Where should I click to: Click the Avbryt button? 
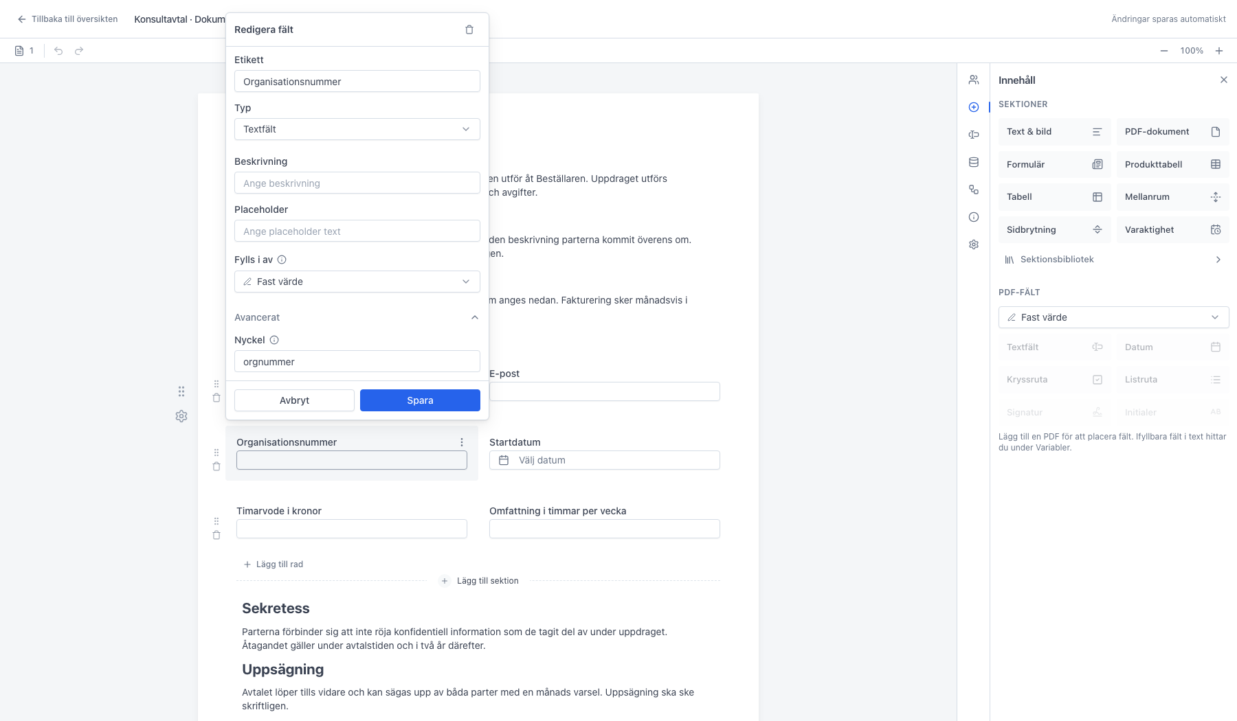pos(294,400)
